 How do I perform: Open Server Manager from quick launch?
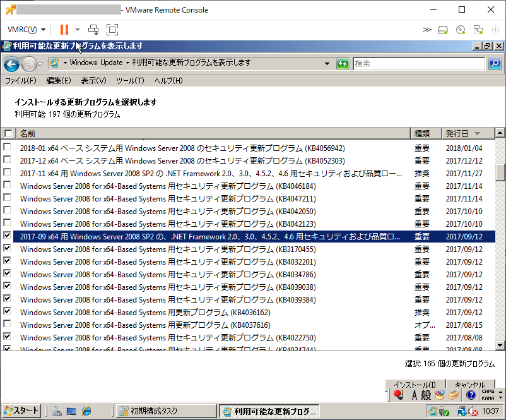57,411
